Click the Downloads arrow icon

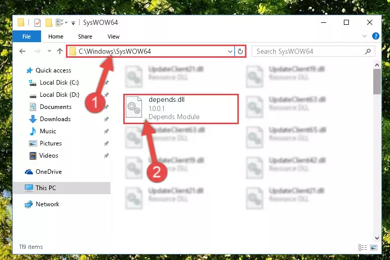(x=33, y=119)
